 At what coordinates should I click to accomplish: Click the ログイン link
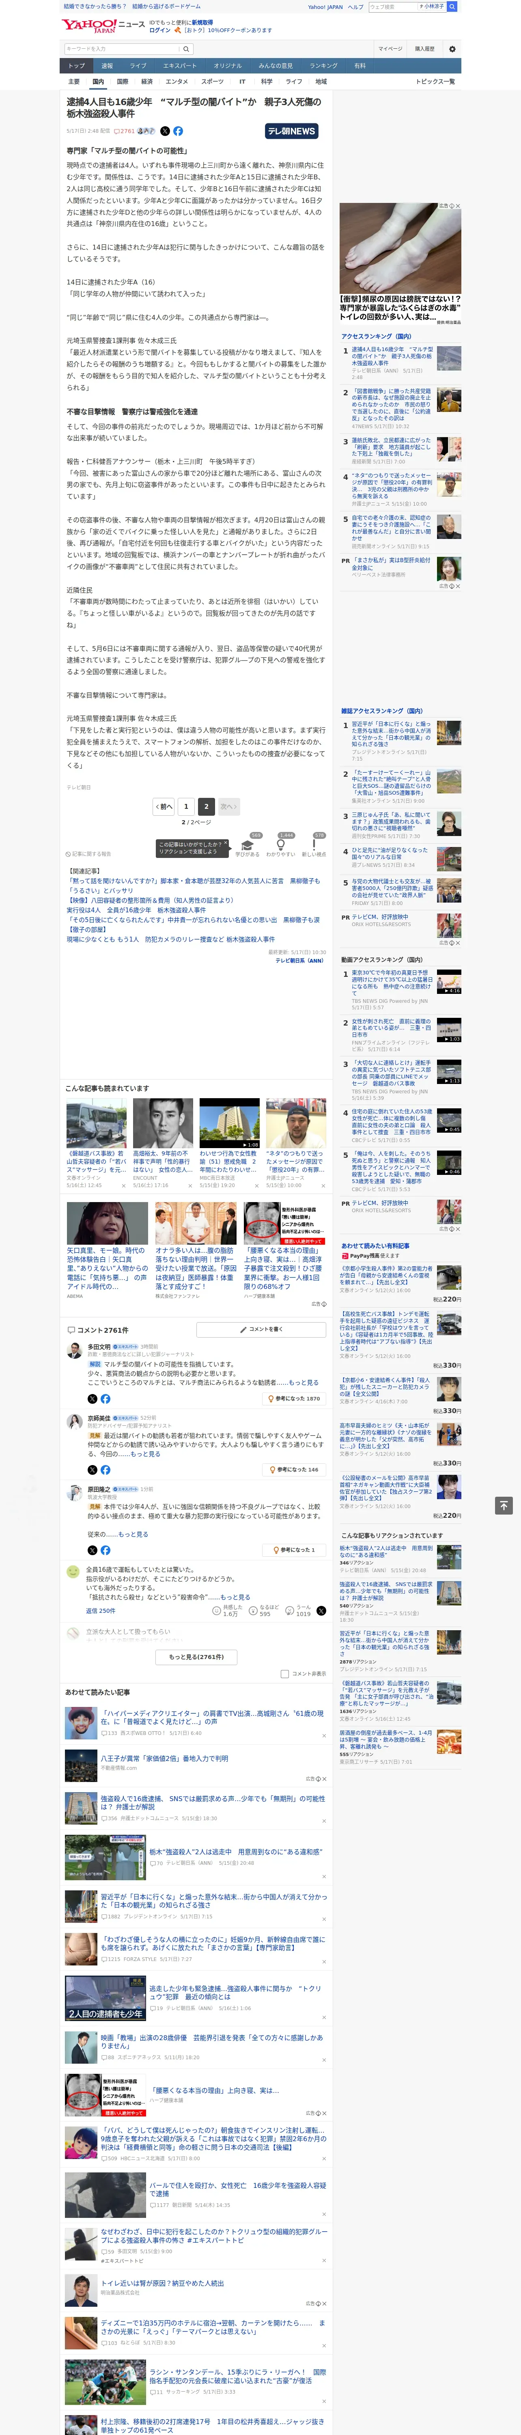[160, 30]
